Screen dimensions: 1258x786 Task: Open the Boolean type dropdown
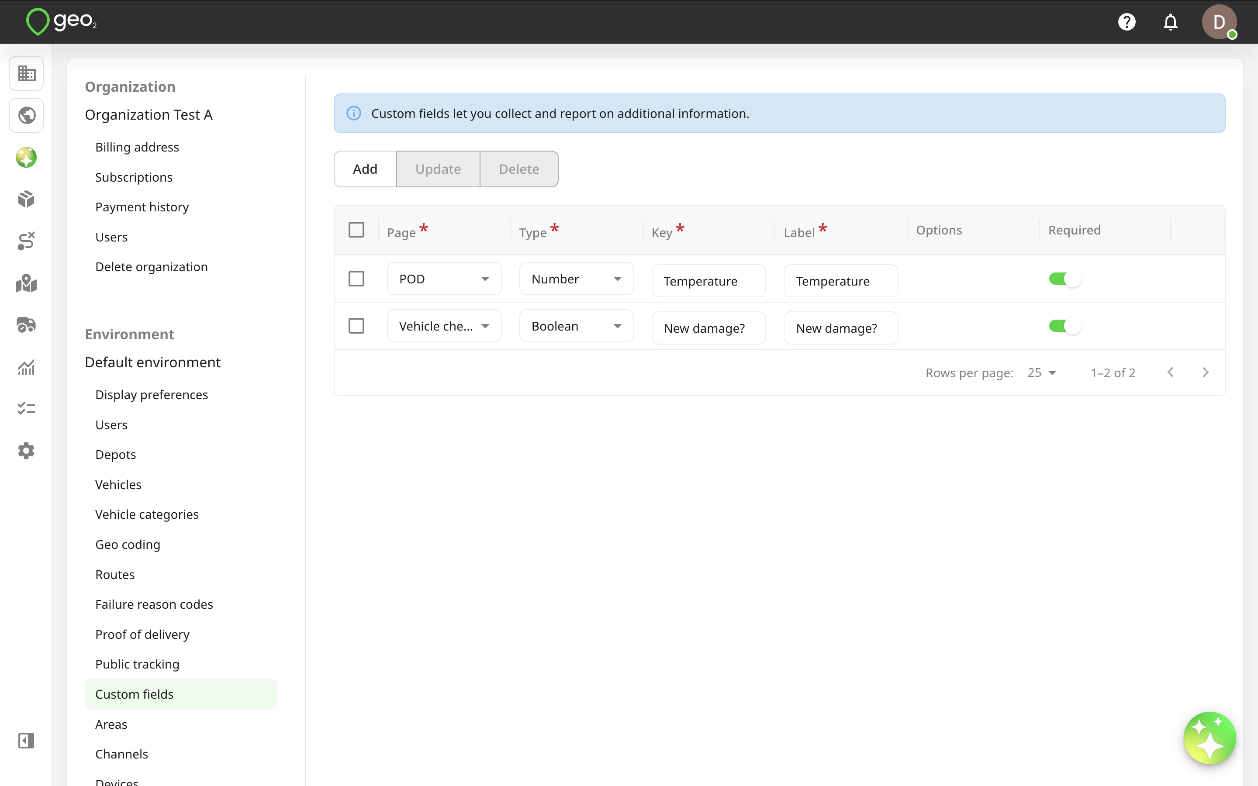577,326
